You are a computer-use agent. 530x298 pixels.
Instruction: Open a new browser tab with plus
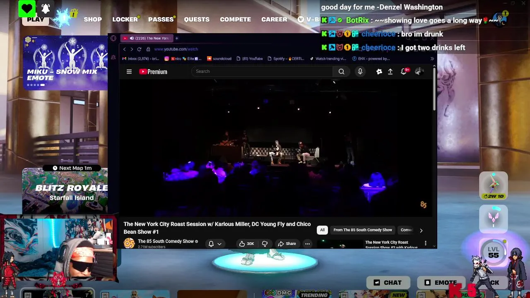(176, 38)
